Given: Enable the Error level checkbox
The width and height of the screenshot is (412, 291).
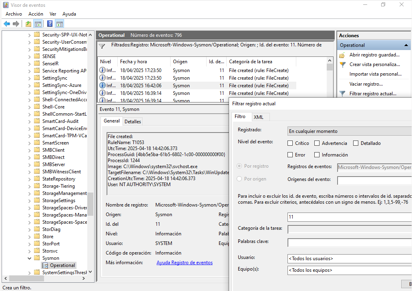Looking at the screenshot, I should pos(290,155).
